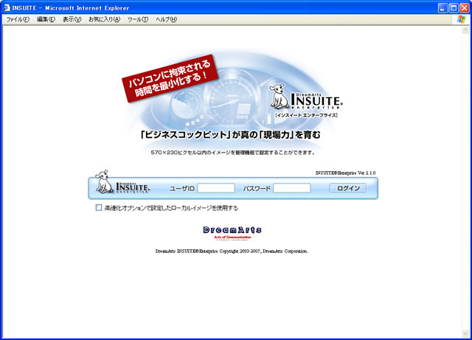Screen dimensions: 472x340
Task: Click the scrollbar down arrow
Action: pos(465,333)
